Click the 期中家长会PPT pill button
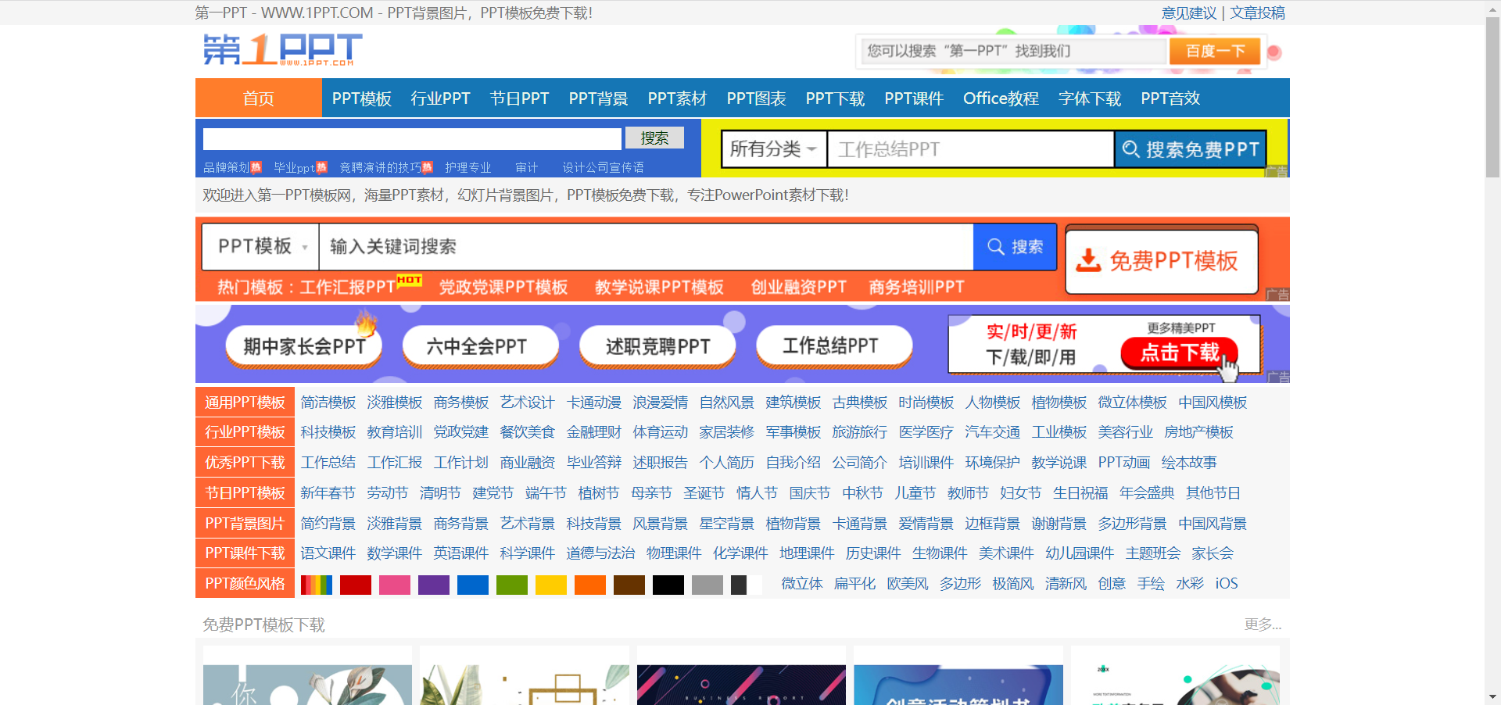The width and height of the screenshot is (1501, 705). pyautogui.click(x=304, y=345)
